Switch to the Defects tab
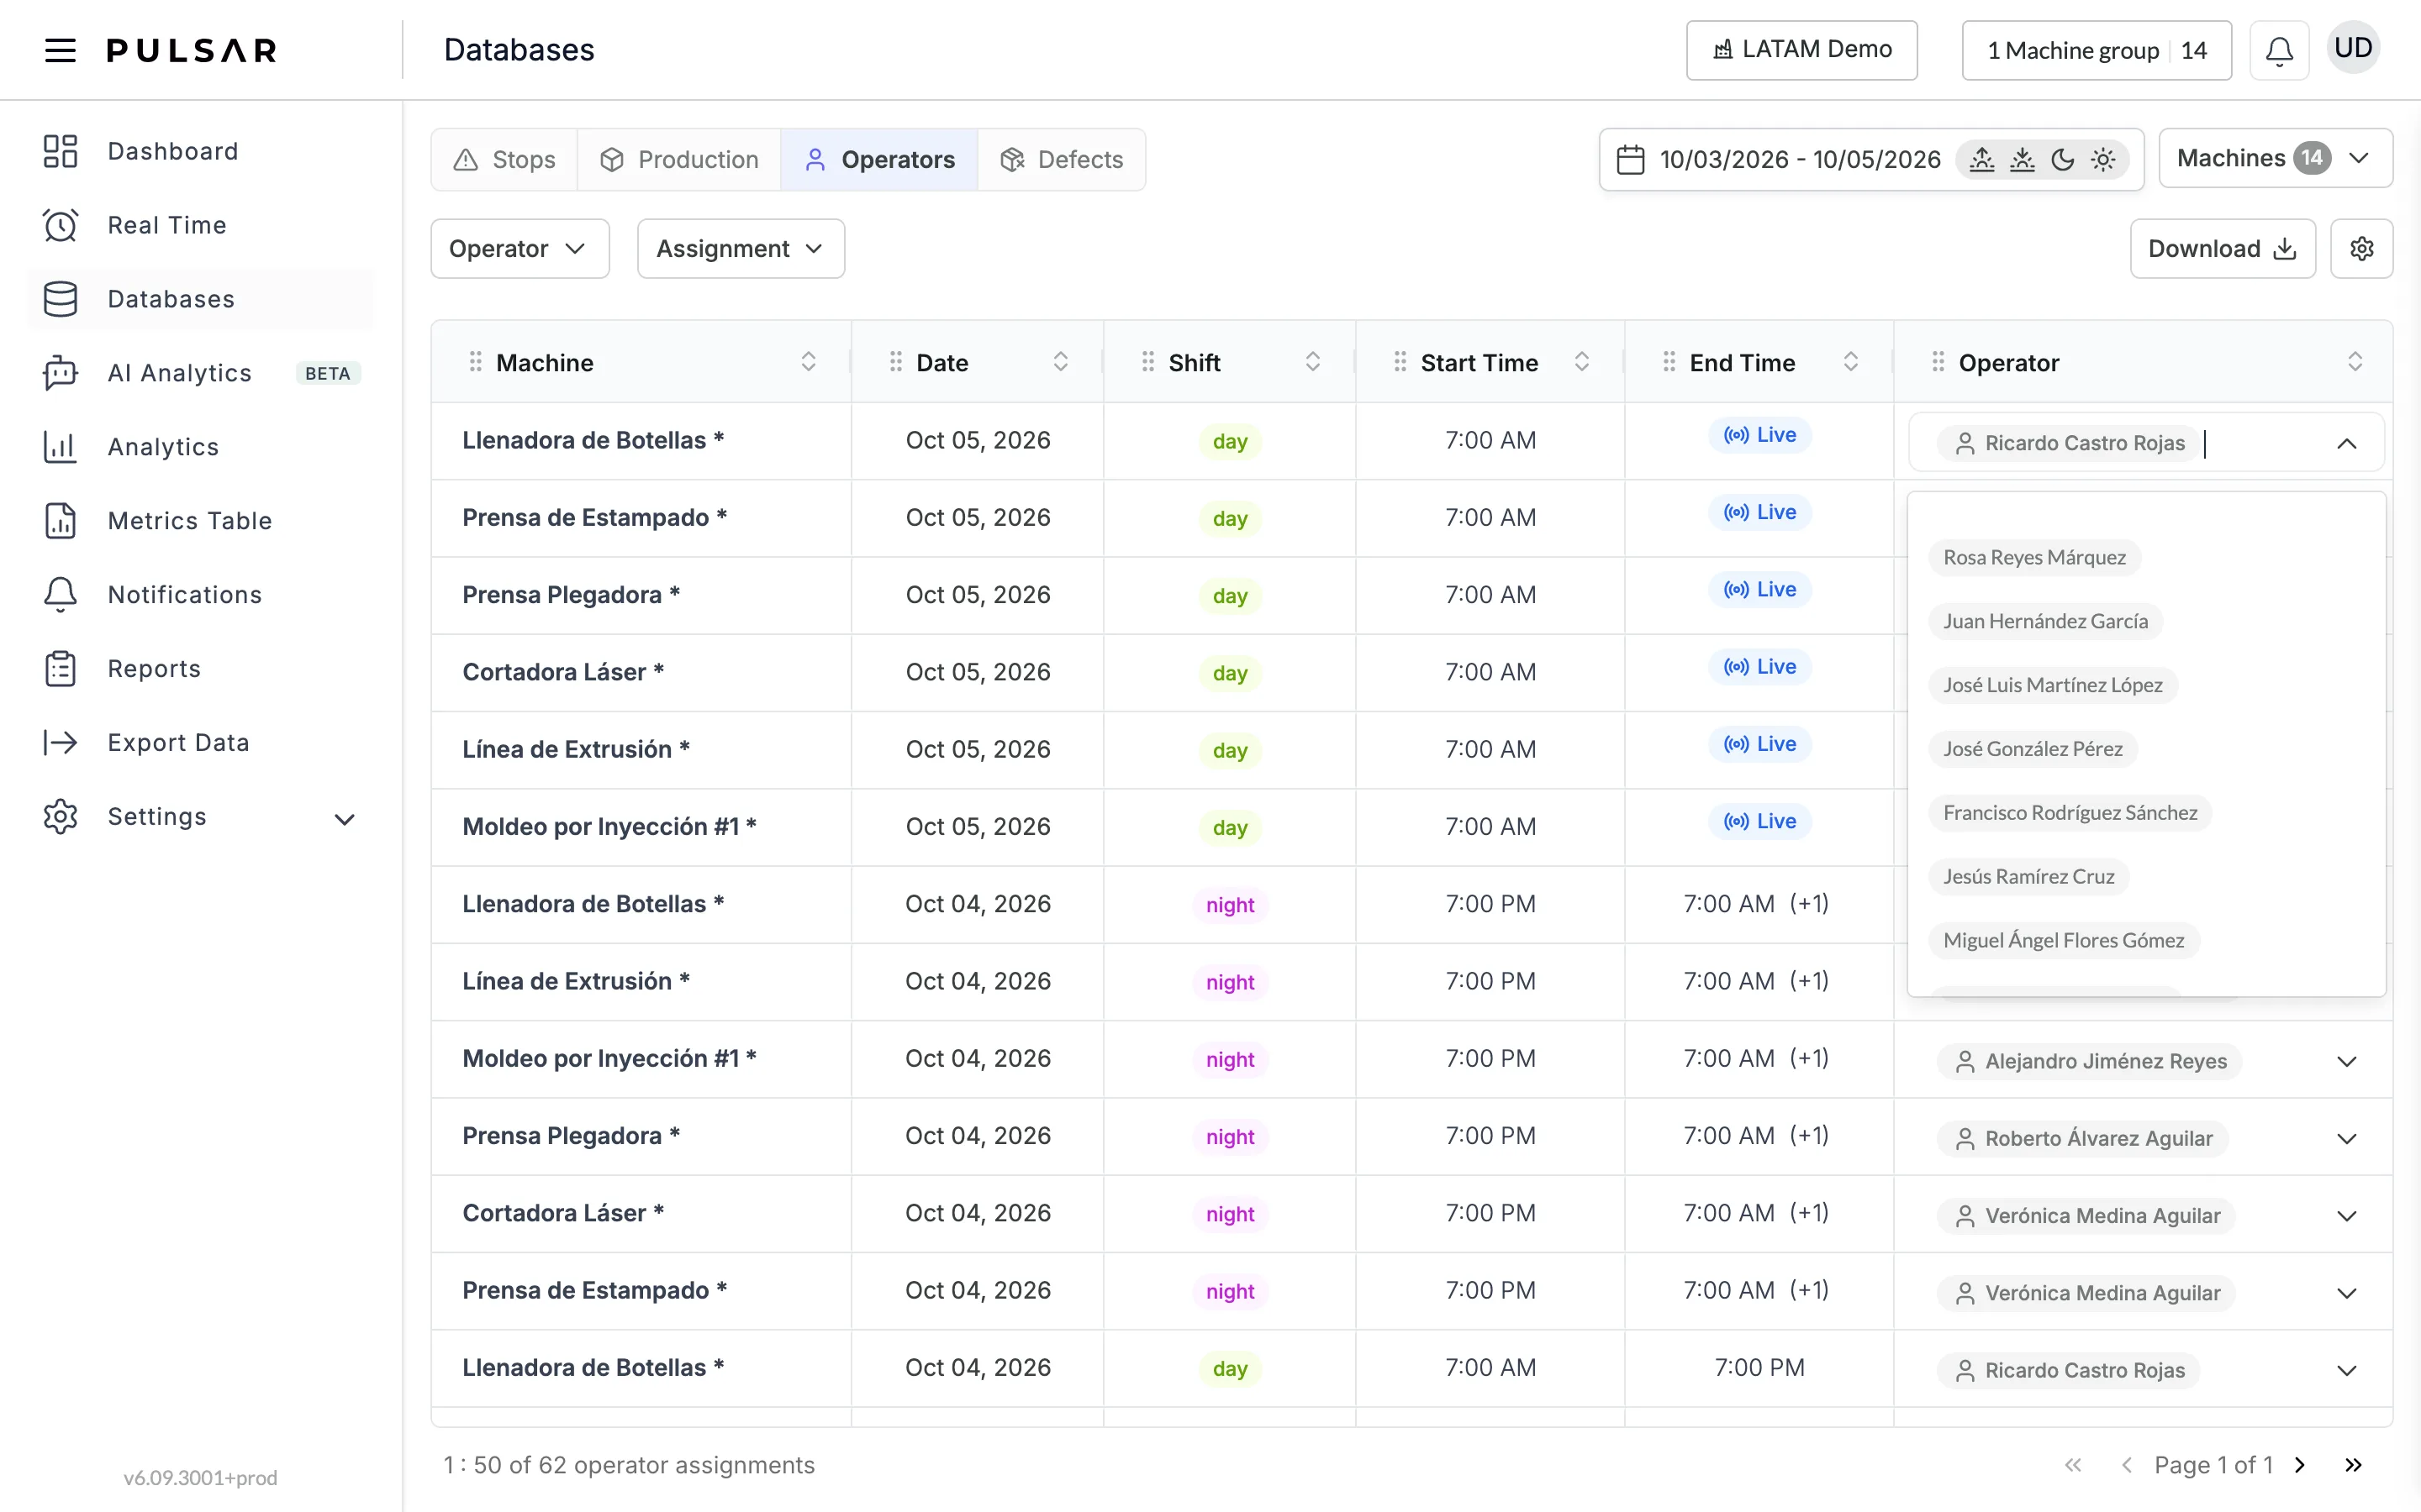This screenshot has width=2421, height=1512. 1062,159
